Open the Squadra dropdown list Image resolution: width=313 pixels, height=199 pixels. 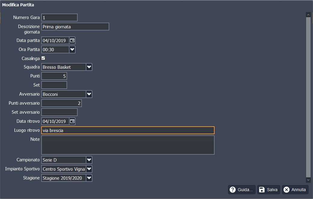pos(89,67)
